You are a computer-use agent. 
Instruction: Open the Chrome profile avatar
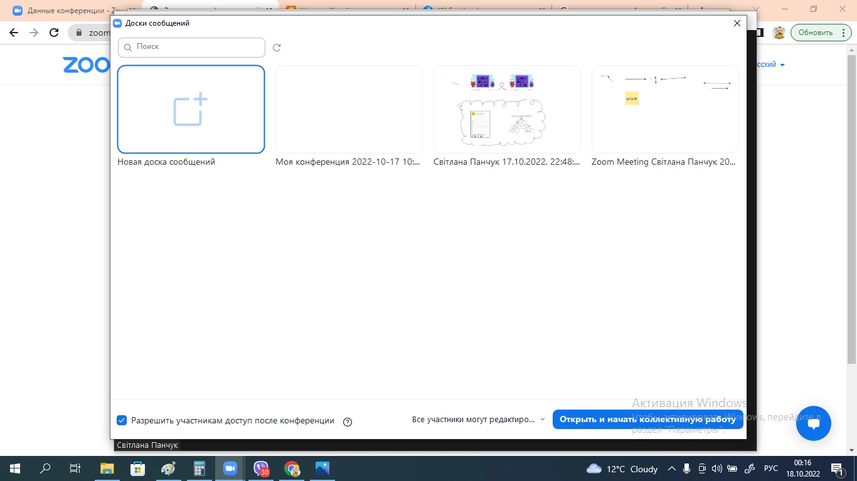coord(779,33)
